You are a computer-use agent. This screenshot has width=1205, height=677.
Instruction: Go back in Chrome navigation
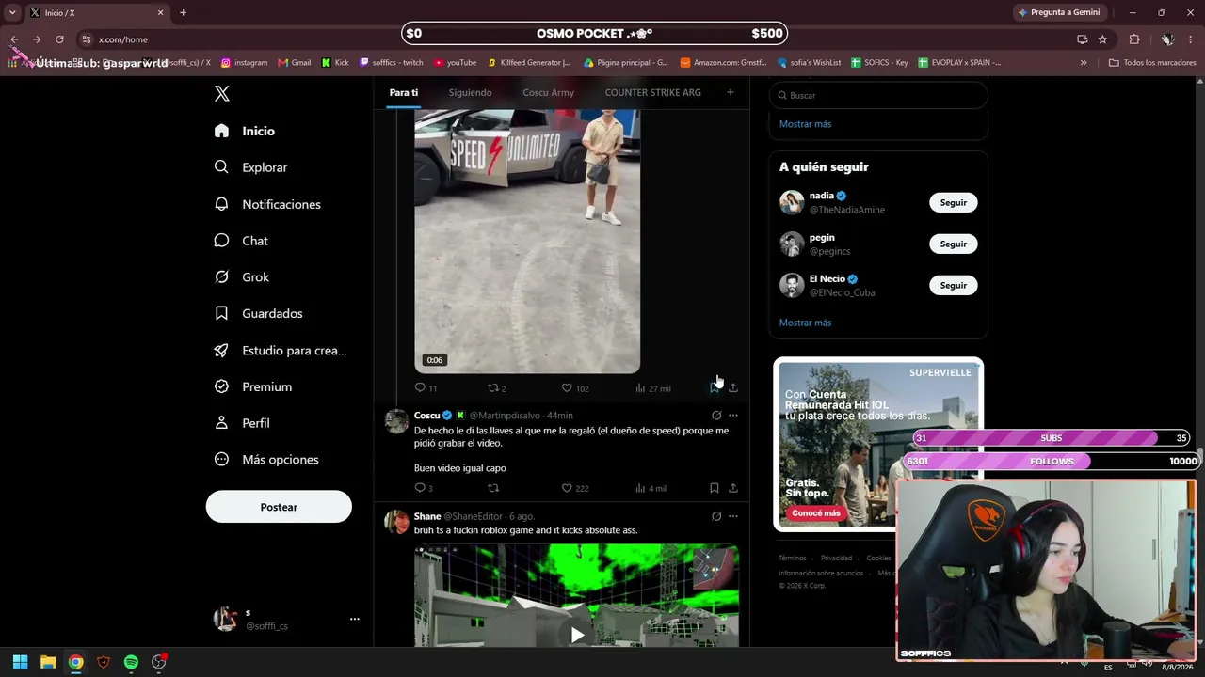[x=14, y=39]
